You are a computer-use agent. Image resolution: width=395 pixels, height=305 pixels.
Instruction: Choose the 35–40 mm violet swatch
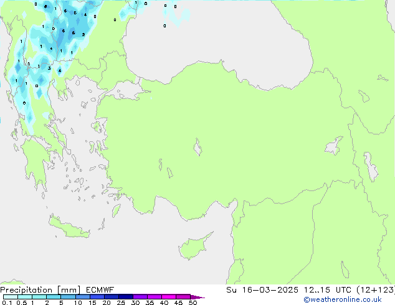tap(154, 297)
